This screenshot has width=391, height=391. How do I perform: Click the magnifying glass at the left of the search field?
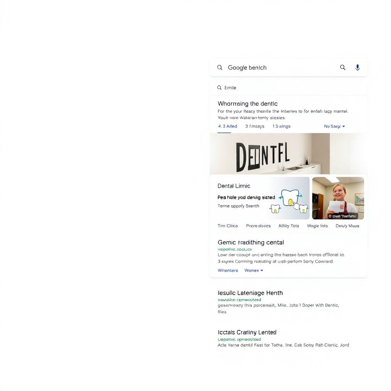[220, 67]
